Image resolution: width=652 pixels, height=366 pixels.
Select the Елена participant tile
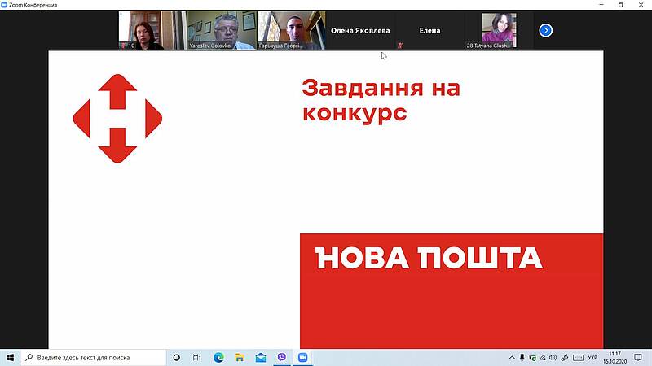[x=430, y=30]
